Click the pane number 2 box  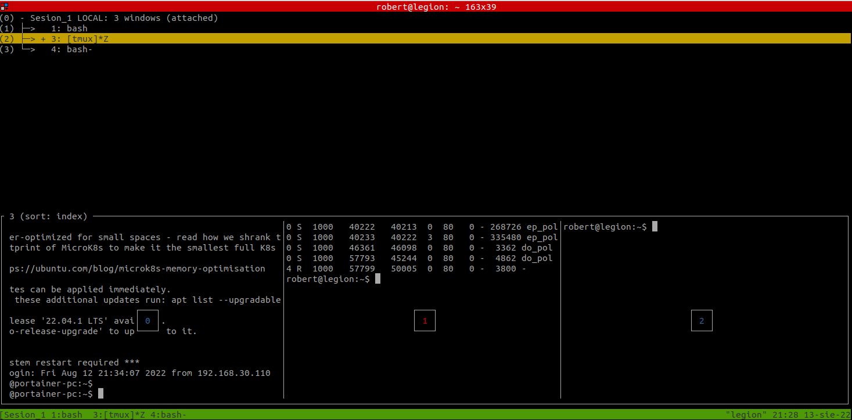[702, 321]
